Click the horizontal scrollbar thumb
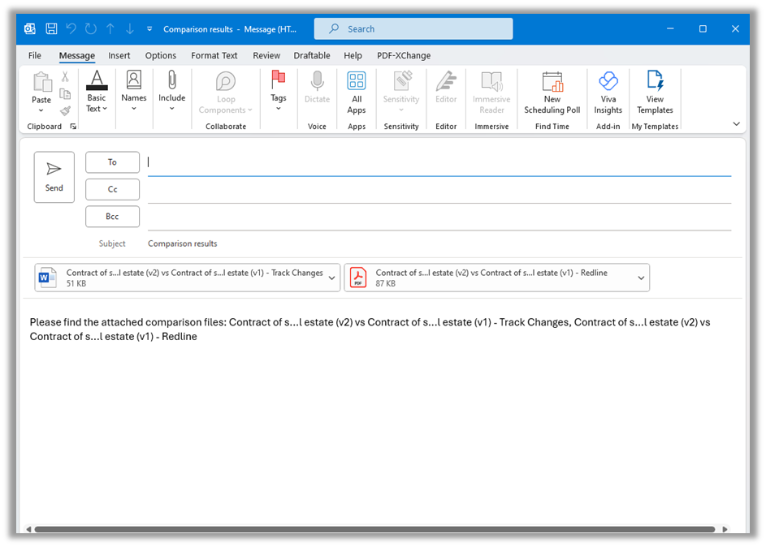 [374, 529]
